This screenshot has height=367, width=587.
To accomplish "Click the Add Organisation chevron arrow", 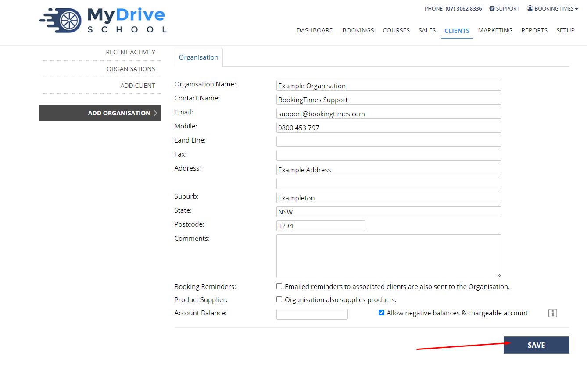I will [155, 113].
